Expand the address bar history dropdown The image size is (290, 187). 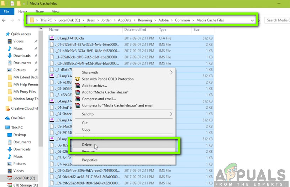coord(252,20)
